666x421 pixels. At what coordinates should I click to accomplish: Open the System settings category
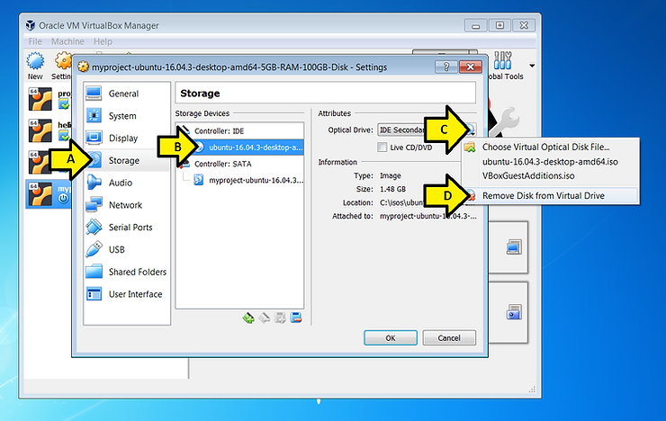[127, 116]
